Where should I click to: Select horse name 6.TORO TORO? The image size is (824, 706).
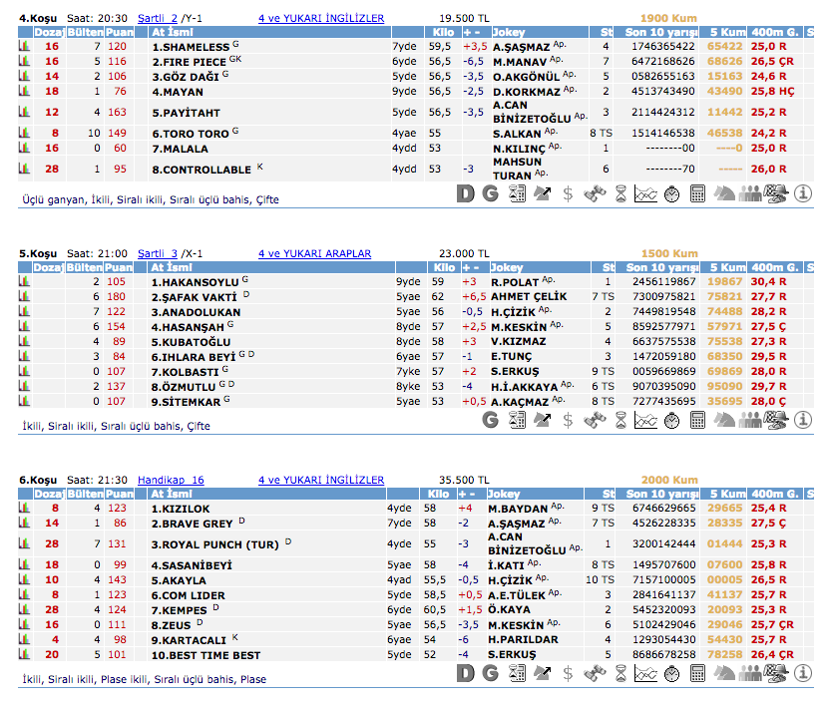[191, 134]
